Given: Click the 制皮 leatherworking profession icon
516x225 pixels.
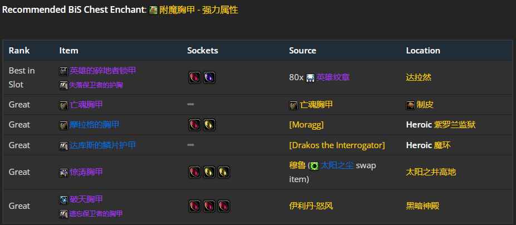Looking at the screenshot, I should [410, 105].
